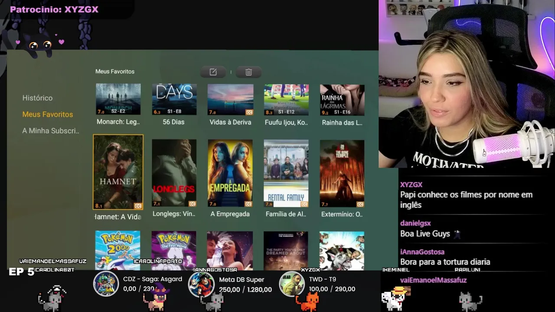Click the CC badge on Rental Family
Image resolution: width=555 pixels, height=312 pixels.
point(304,204)
